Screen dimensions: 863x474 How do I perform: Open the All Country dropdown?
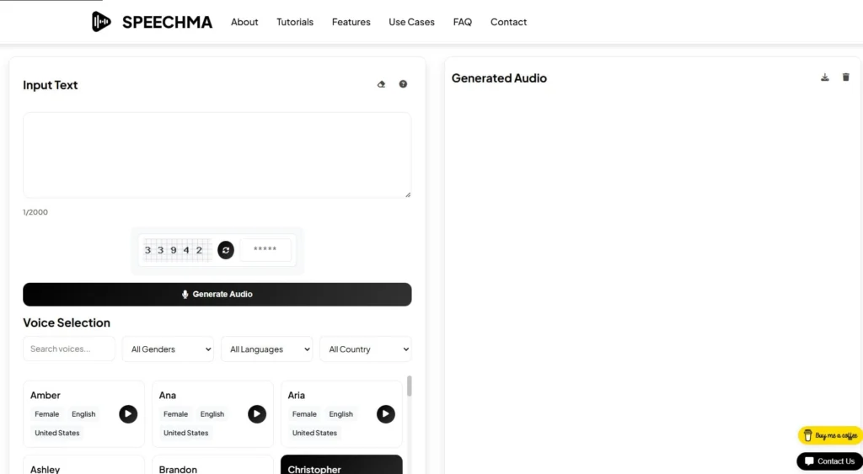(x=366, y=349)
